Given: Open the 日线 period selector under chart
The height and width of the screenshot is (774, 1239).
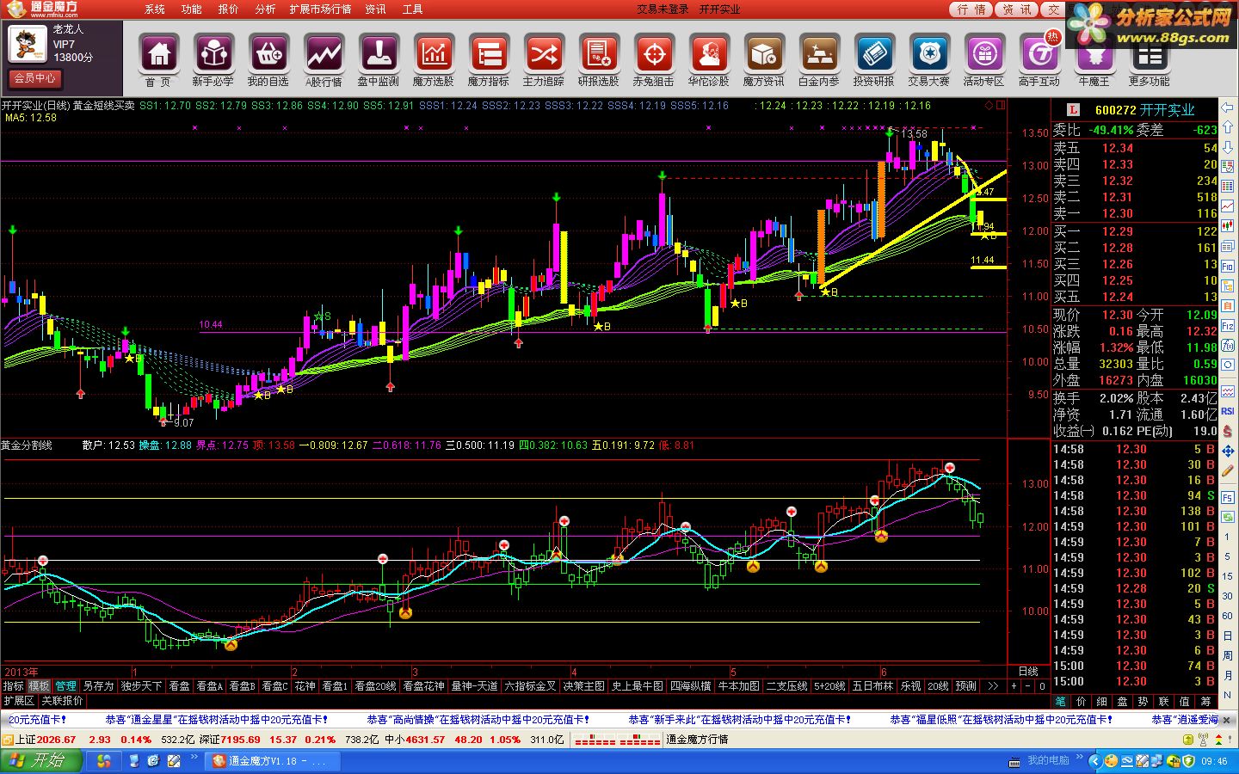Looking at the screenshot, I should tap(1028, 672).
